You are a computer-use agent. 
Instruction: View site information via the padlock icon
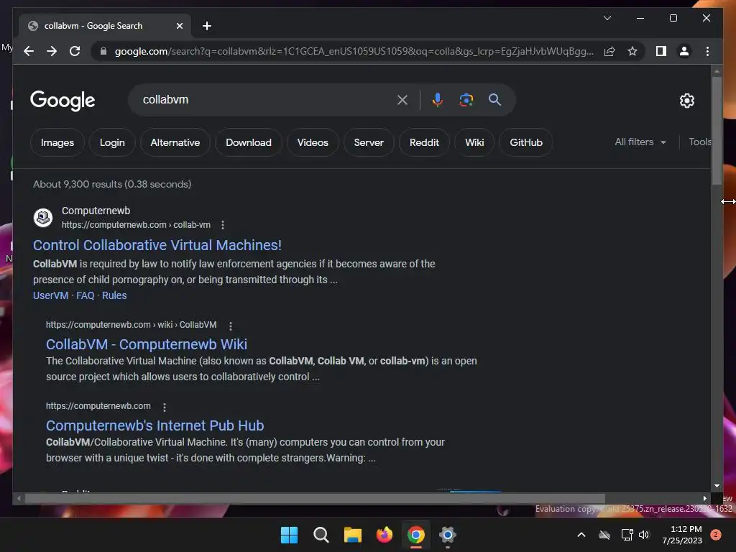coord(103,51)
